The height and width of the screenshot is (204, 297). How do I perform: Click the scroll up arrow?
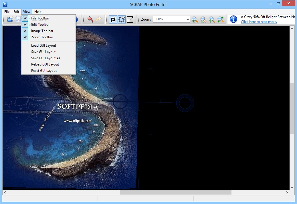coord(292,28)
